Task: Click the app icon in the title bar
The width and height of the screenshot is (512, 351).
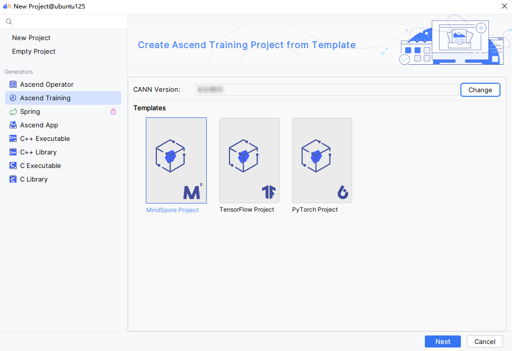Action: (x=7, y=6)
